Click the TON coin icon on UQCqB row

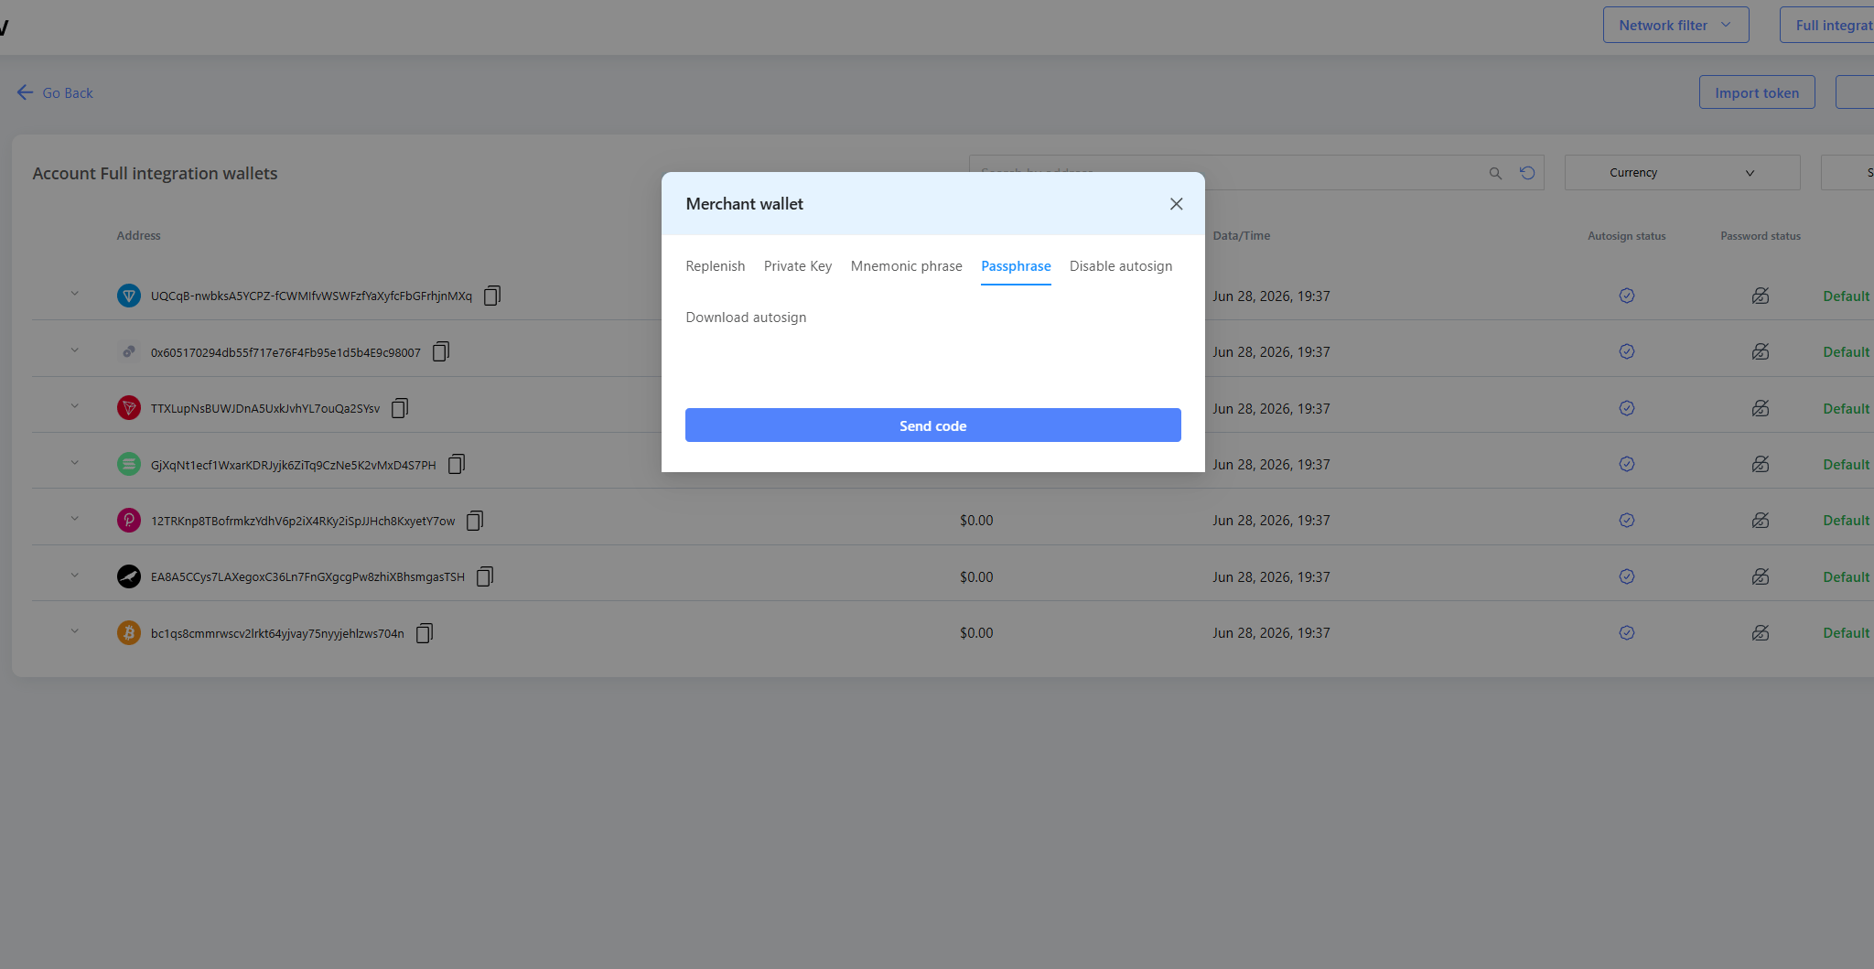click(129, 296)
